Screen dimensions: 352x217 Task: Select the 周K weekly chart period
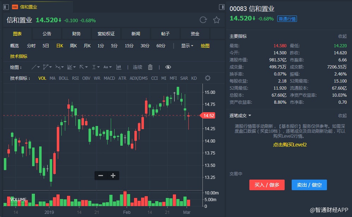coord(73,46)
